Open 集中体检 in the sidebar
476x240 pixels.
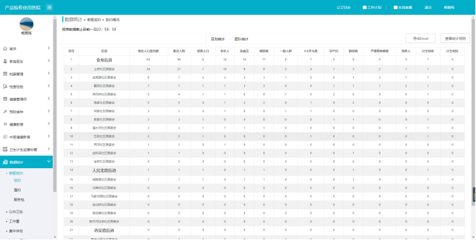pos(16,231)
